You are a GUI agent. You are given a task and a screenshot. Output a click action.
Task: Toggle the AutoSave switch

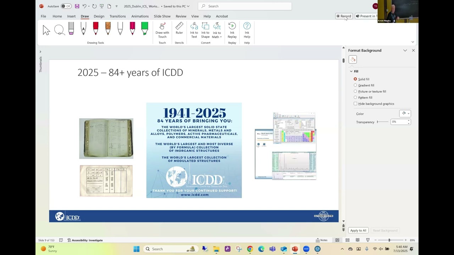click(x=66, y=6)
